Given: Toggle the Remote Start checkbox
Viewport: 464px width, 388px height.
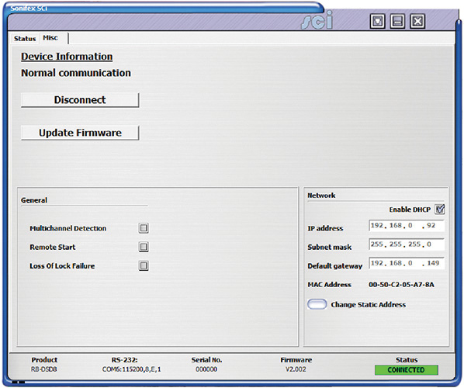Looking at the screenshot, I should (x=144, y=247).
